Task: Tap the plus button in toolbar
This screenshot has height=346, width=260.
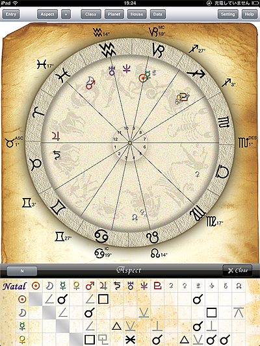Action: pos(66,14)
